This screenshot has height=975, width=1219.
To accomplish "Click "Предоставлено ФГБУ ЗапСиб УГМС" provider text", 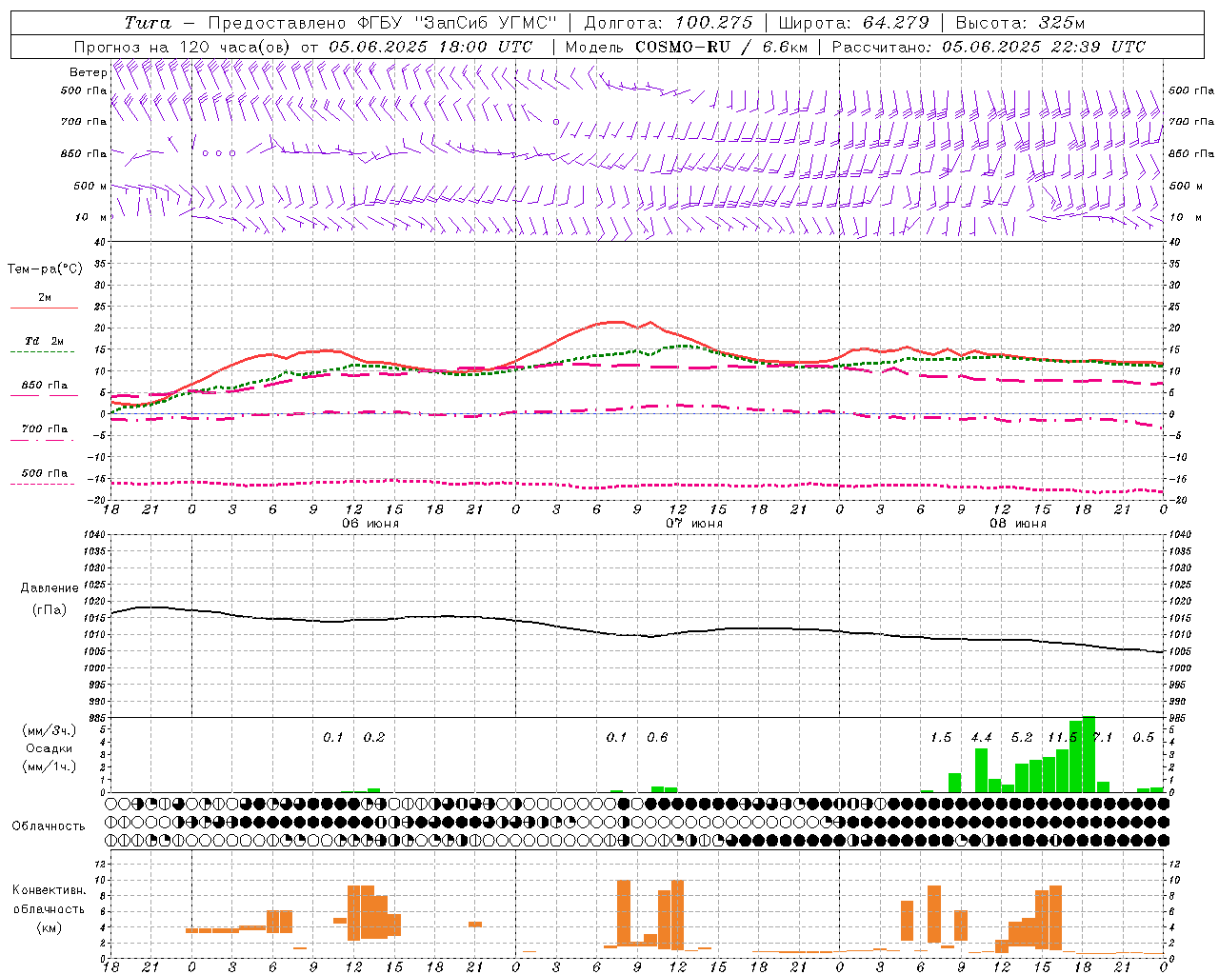I will 381,23.
